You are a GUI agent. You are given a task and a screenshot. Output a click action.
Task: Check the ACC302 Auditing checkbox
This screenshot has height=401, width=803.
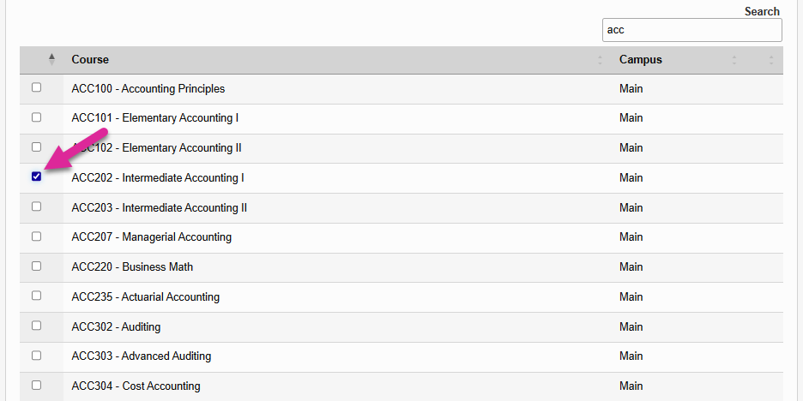click(x=36, y=326)
